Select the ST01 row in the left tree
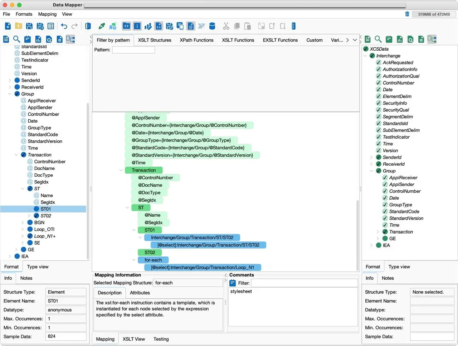 tap(43, 209)
